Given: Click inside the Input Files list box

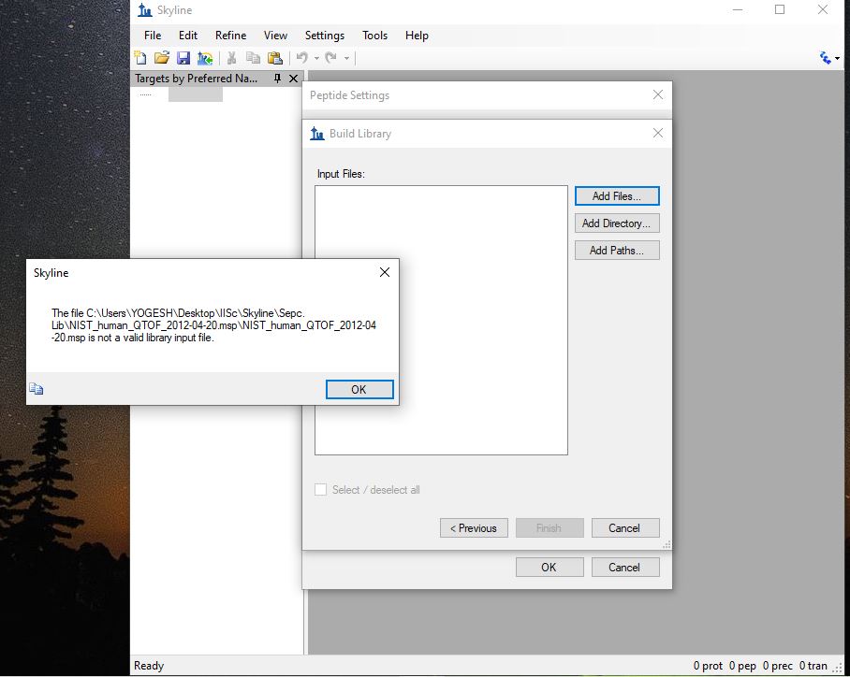Looking at the screenshot, I should pyautogui.click(x=441, y=320).
